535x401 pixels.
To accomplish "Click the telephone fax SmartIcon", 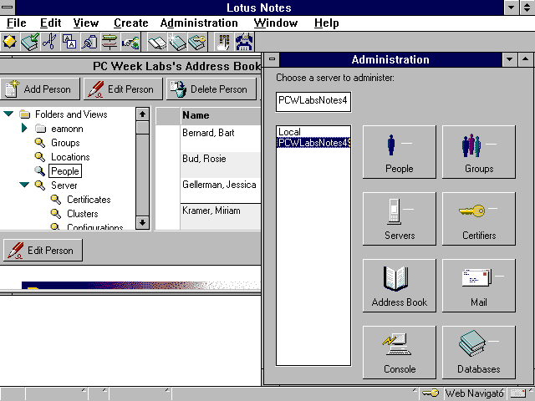I will [244, 42].
